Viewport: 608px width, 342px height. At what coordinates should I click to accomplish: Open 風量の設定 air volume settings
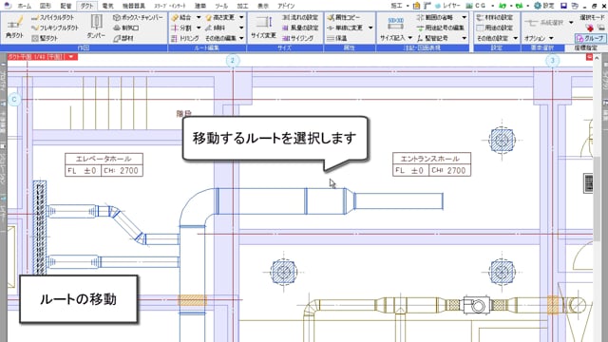[x=300, y=28]
